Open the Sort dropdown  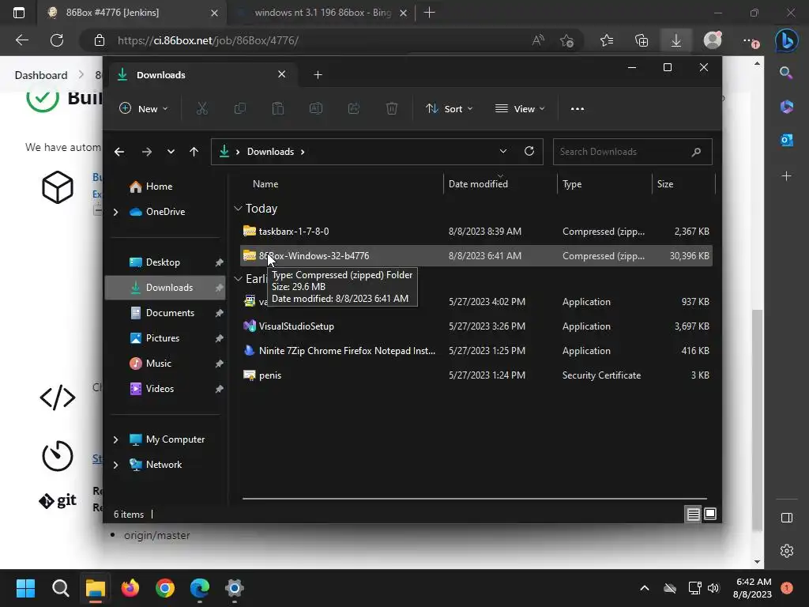[449, 108]
